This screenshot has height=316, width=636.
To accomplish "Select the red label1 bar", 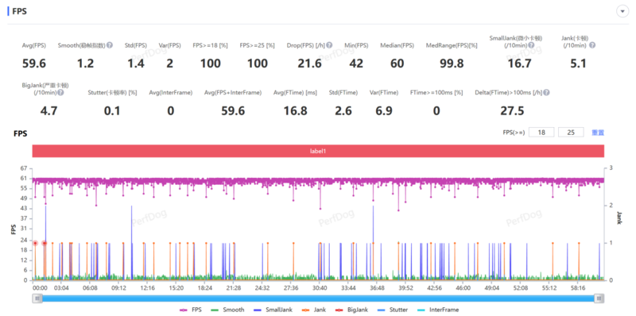I will pos(319,151).
